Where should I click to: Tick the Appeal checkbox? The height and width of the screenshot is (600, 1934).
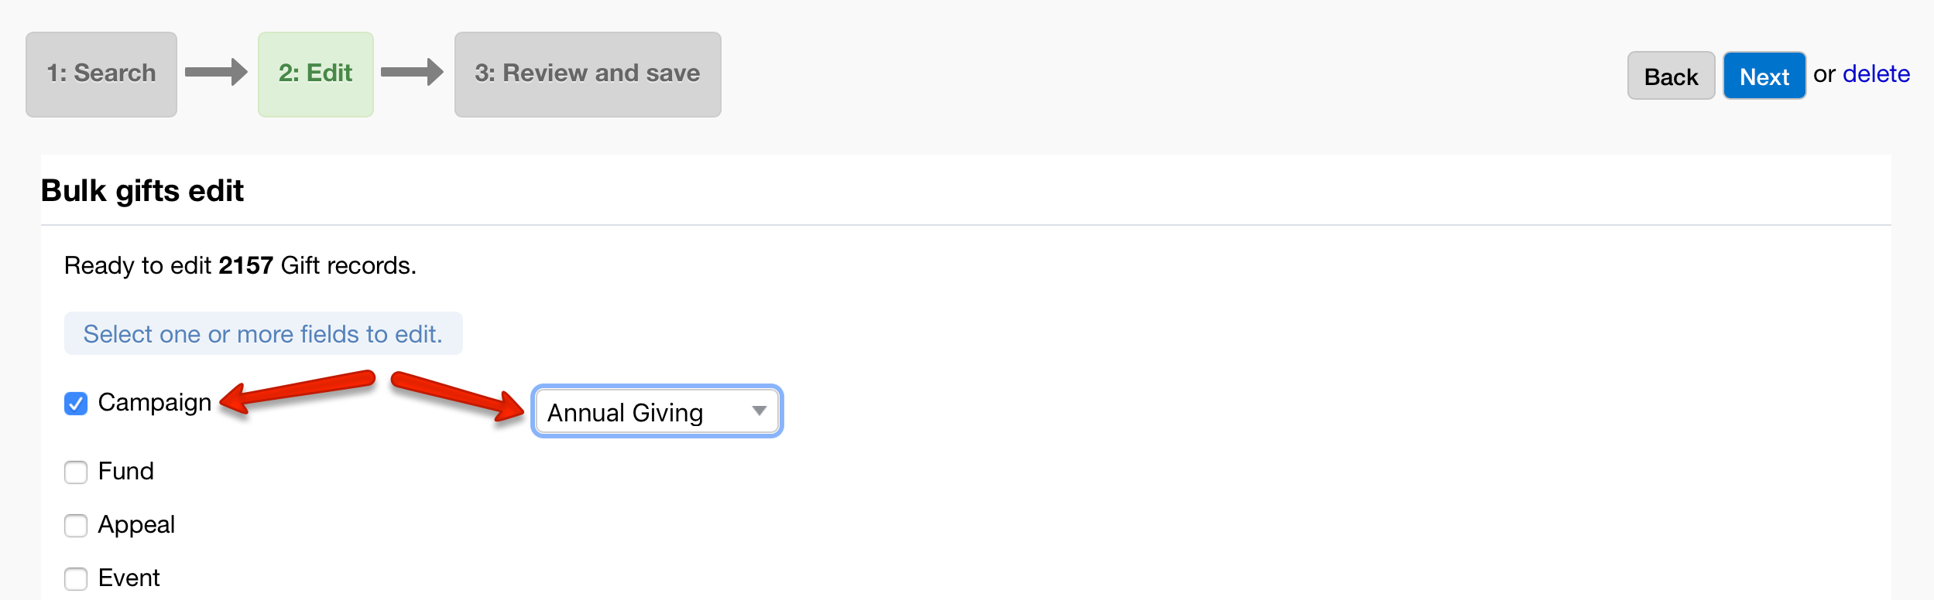point(76,526)
